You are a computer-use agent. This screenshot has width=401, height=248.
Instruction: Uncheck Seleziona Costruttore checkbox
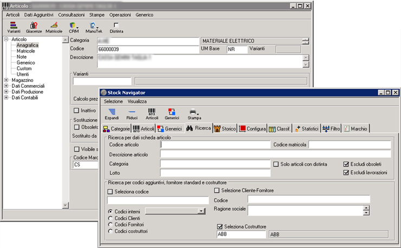click(219, 226)
